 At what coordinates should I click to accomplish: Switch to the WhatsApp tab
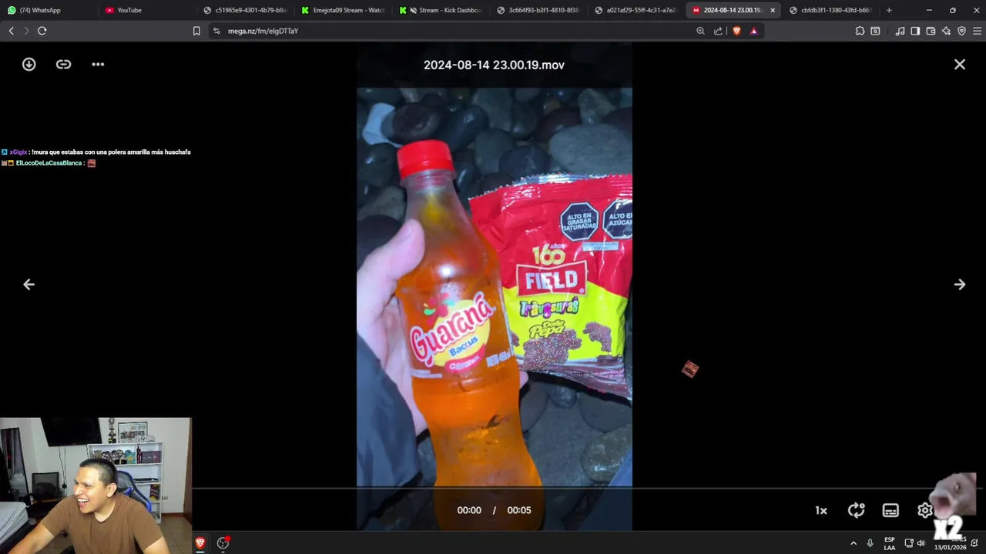pos(48,10)
